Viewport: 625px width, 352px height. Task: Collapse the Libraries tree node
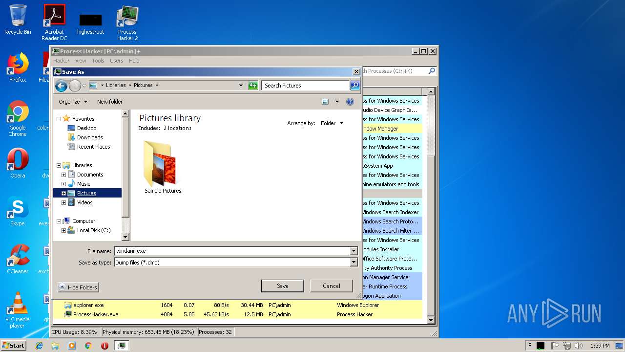click(59, 165)
